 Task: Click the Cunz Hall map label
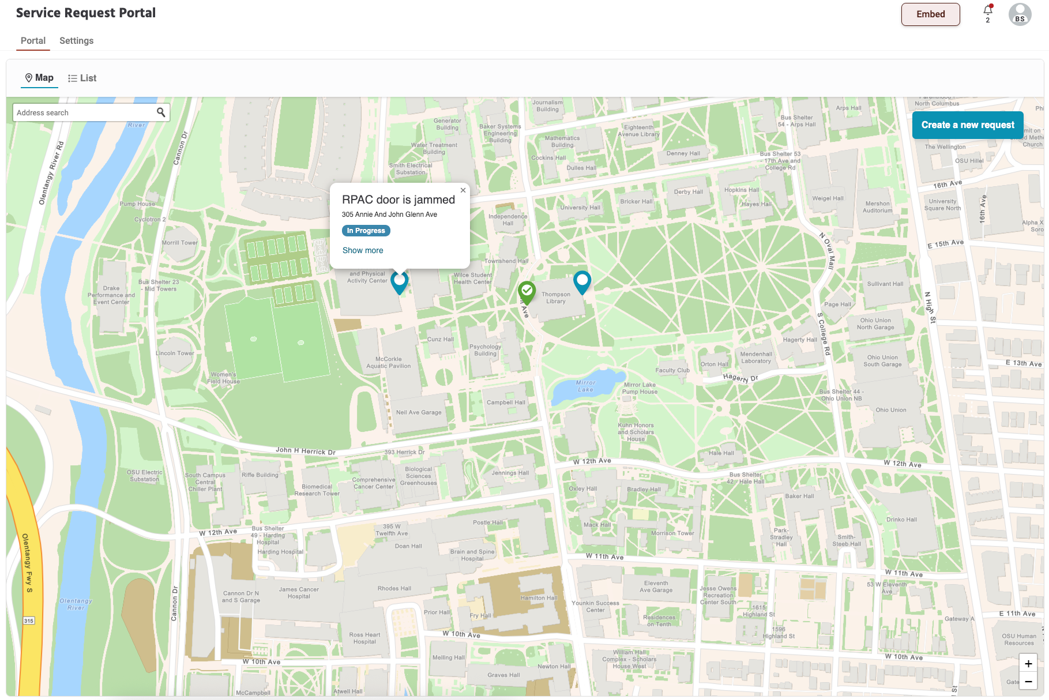(440, 339)
